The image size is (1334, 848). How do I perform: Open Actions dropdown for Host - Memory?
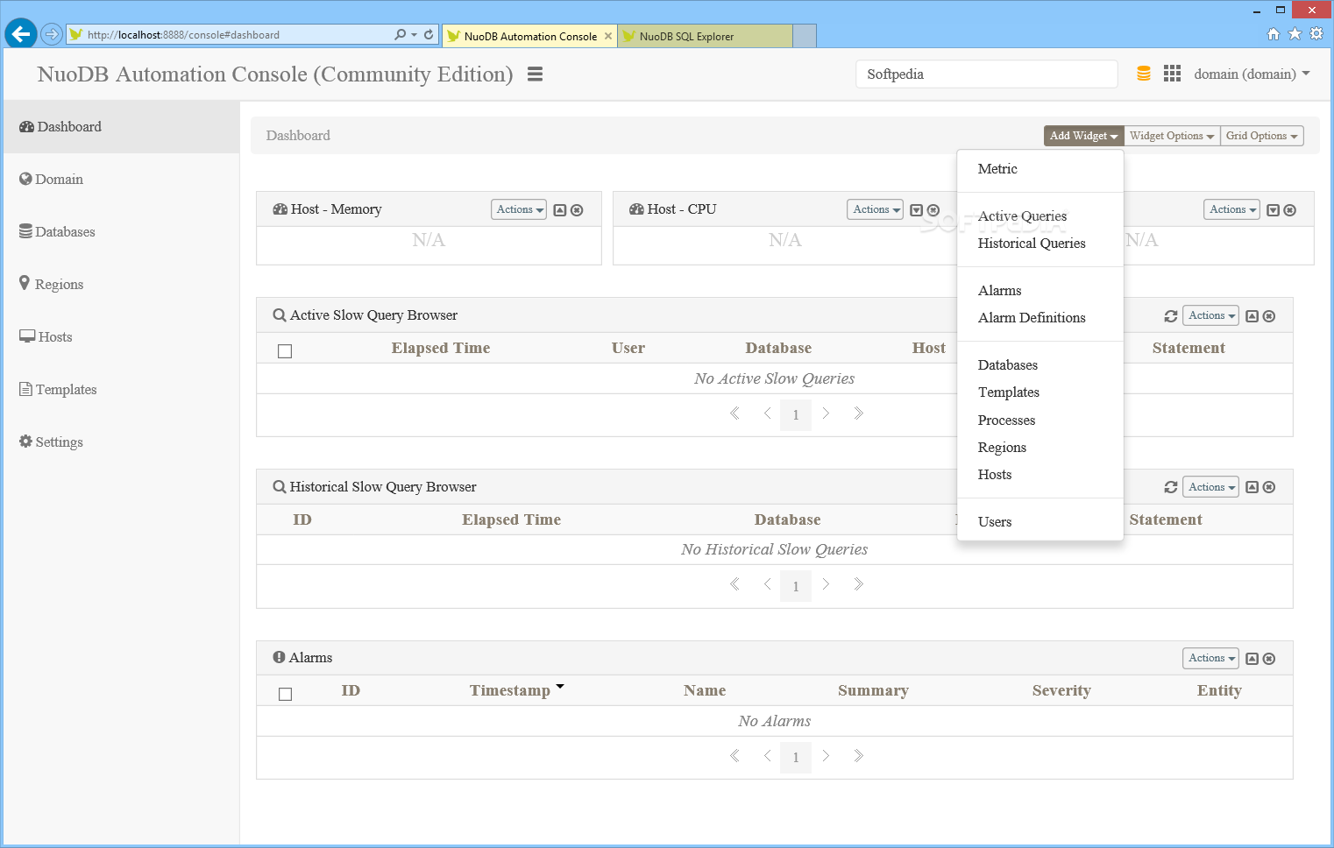click(519, 209)
